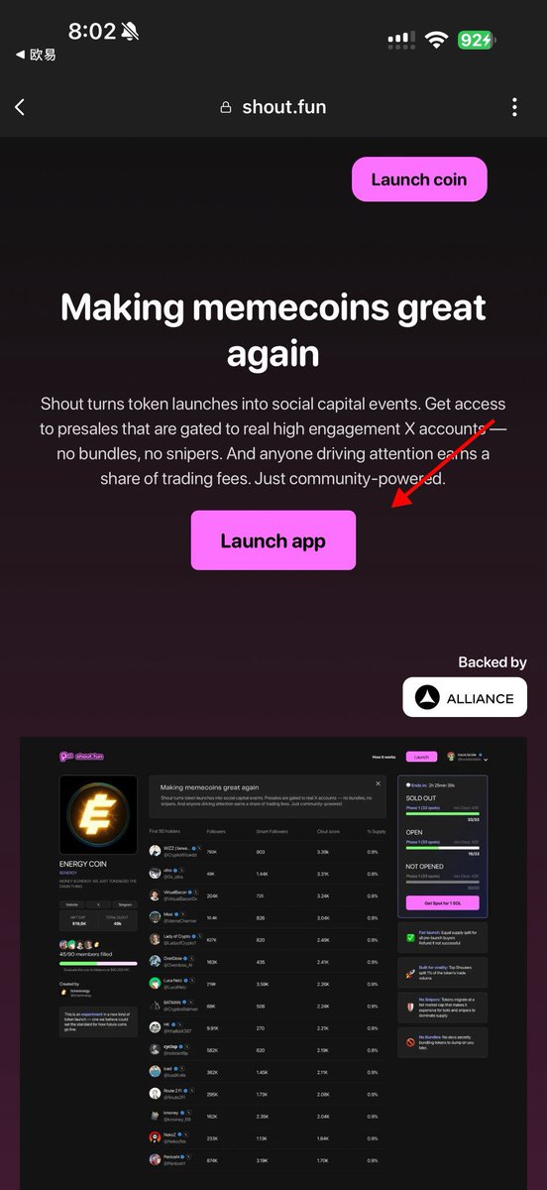Click the pink Launch app button
This screenshot has height=1190, width=547.
point(273,540)
